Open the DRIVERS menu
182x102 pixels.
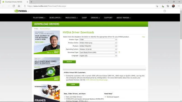95,18
